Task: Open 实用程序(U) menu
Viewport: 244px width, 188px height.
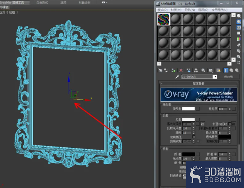Action: 219,10
